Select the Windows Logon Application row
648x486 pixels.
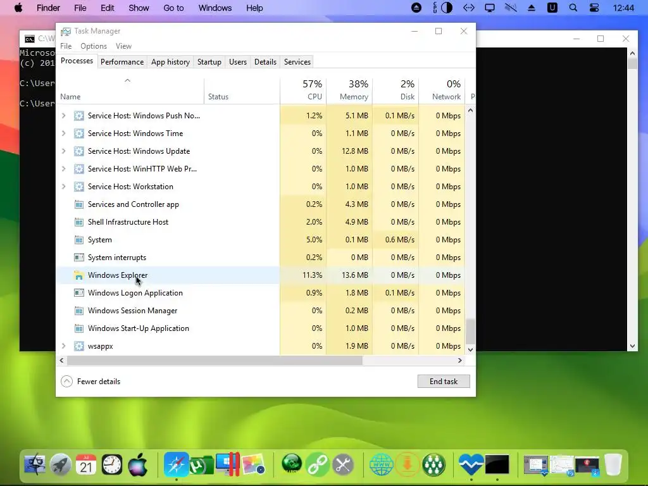(260, 293)
